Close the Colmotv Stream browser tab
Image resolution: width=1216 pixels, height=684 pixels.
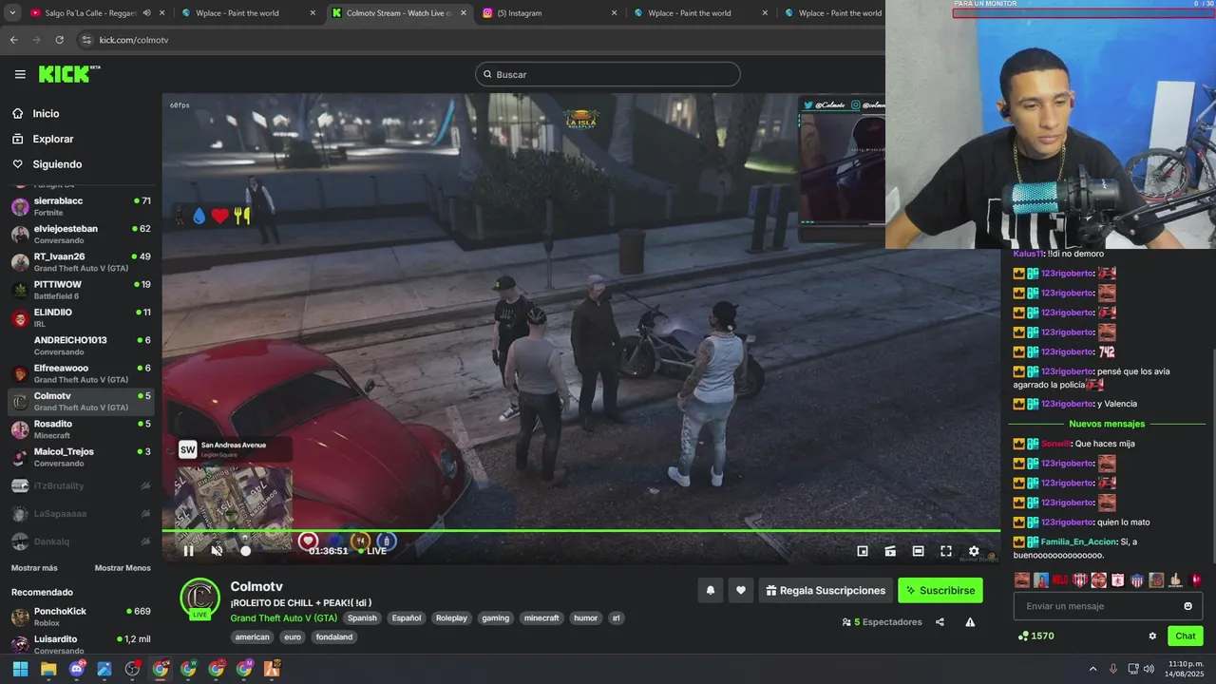[x=464, y=13]
